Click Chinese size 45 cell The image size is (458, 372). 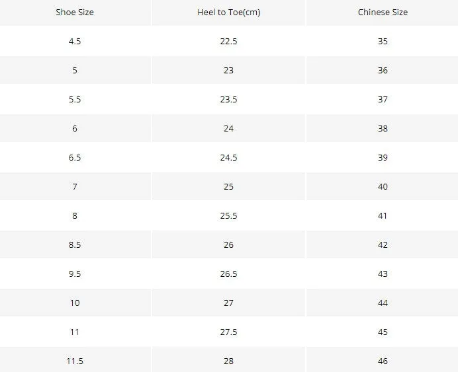pyautogui.click(x=383, y=332)
